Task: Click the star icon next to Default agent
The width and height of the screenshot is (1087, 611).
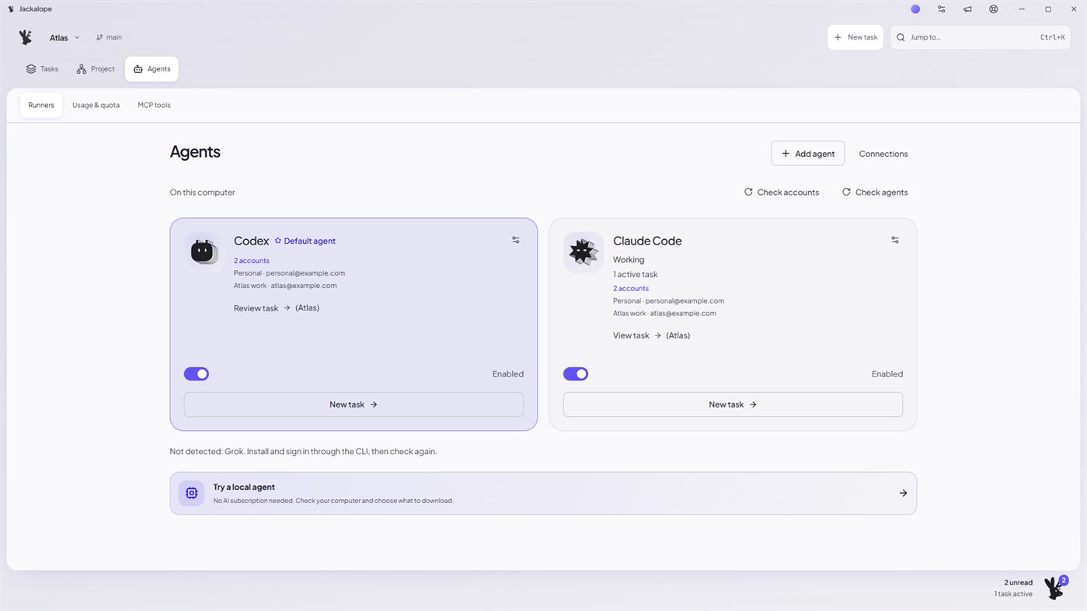Action: coord(277,241)
